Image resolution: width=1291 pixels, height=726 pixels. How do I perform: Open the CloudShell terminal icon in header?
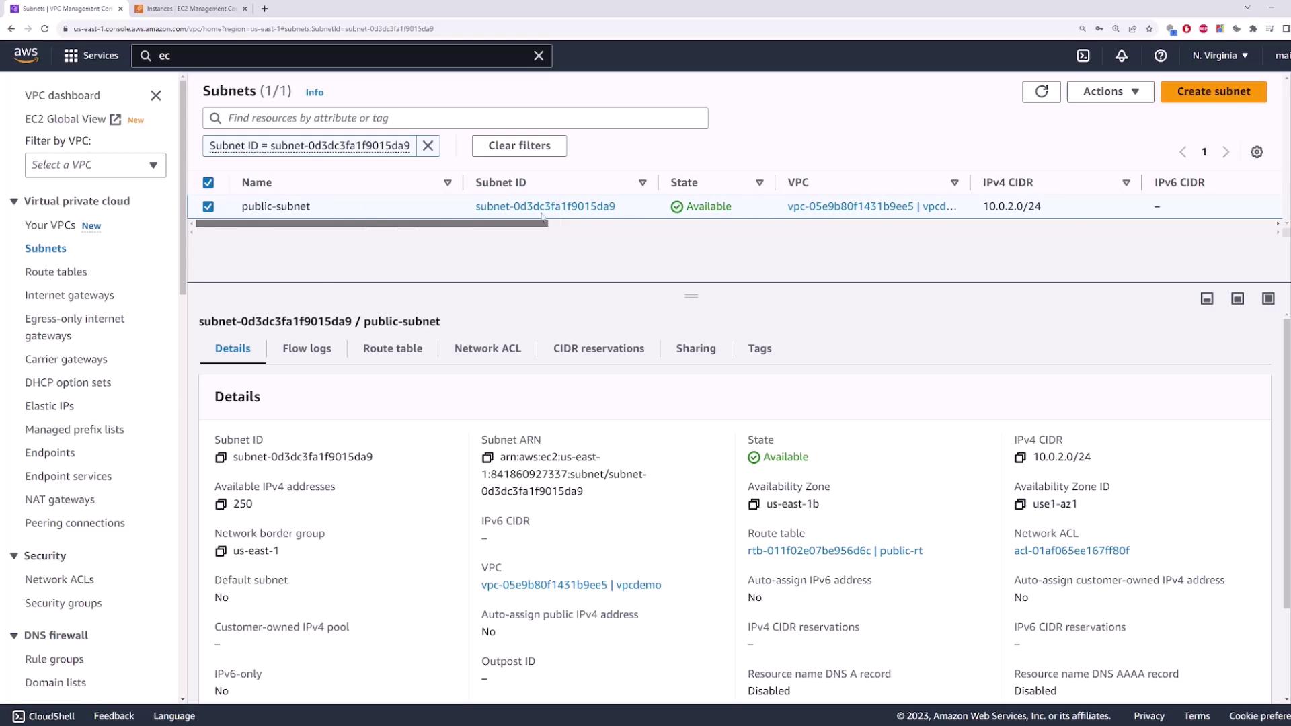[x=1083, y=56]
